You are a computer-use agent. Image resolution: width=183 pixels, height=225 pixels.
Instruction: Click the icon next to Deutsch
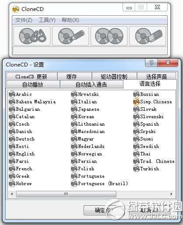coord(12,139)
